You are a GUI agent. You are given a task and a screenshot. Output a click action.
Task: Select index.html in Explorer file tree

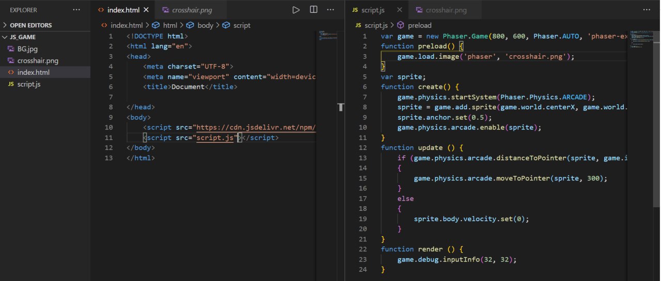coord(34,73)
